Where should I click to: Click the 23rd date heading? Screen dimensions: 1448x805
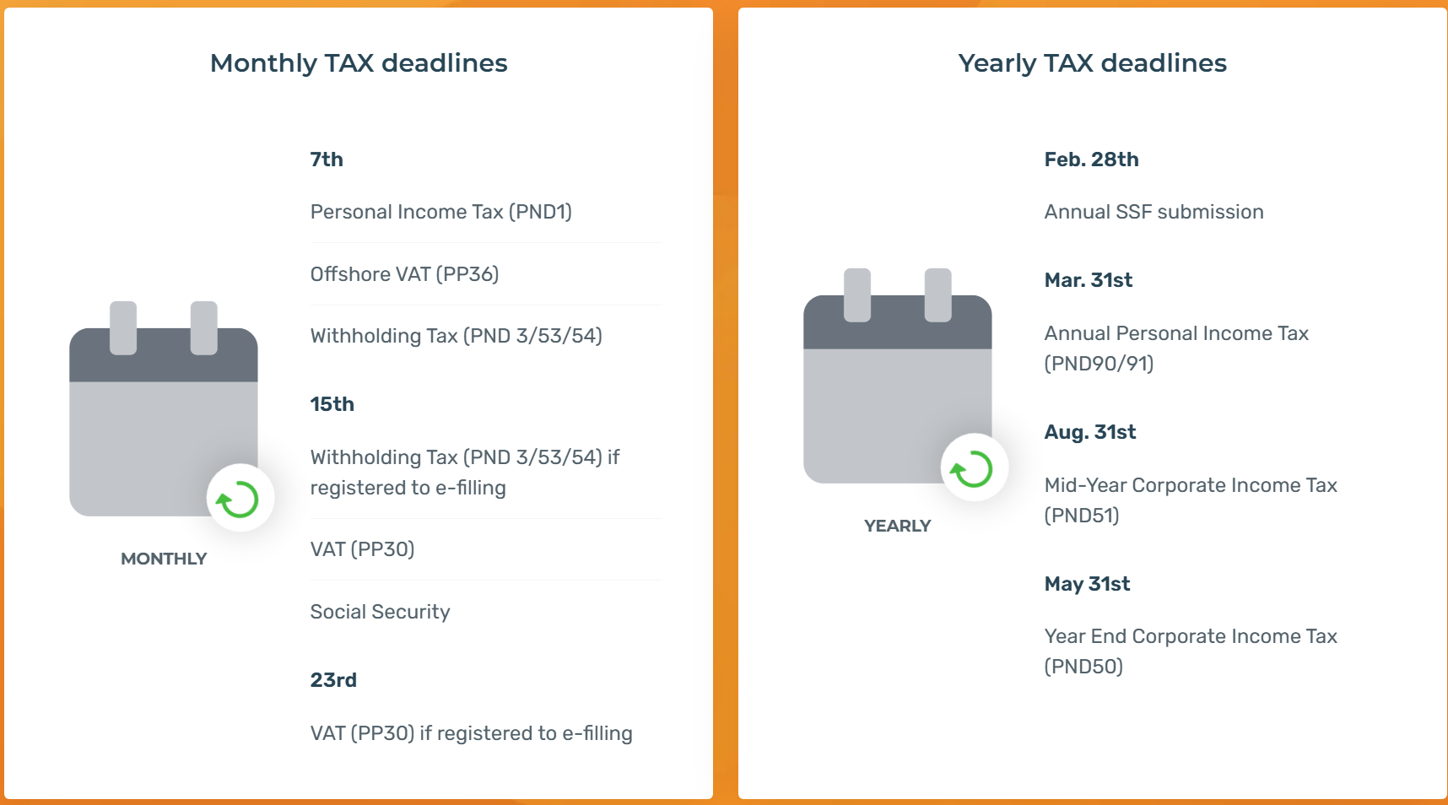333,680
